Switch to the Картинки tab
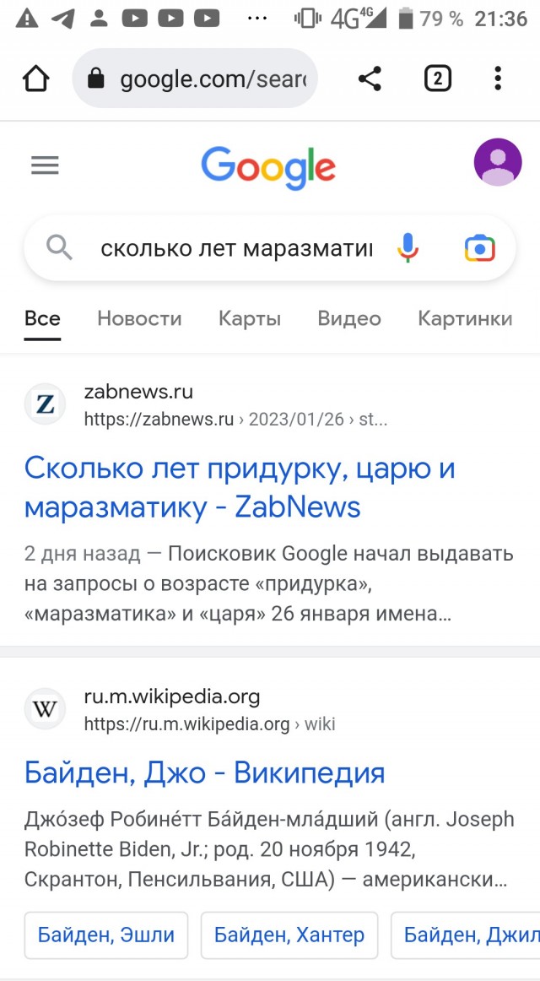540x981 pixels. (465, 319)
